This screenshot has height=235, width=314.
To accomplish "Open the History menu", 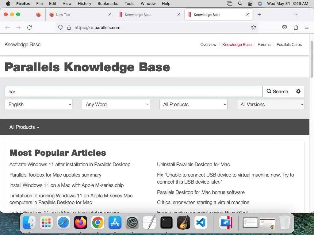I will click(84, 3).
